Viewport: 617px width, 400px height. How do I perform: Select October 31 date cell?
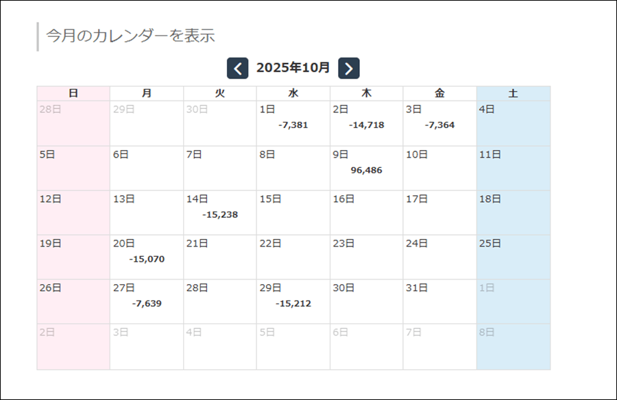tap(439, 301)
